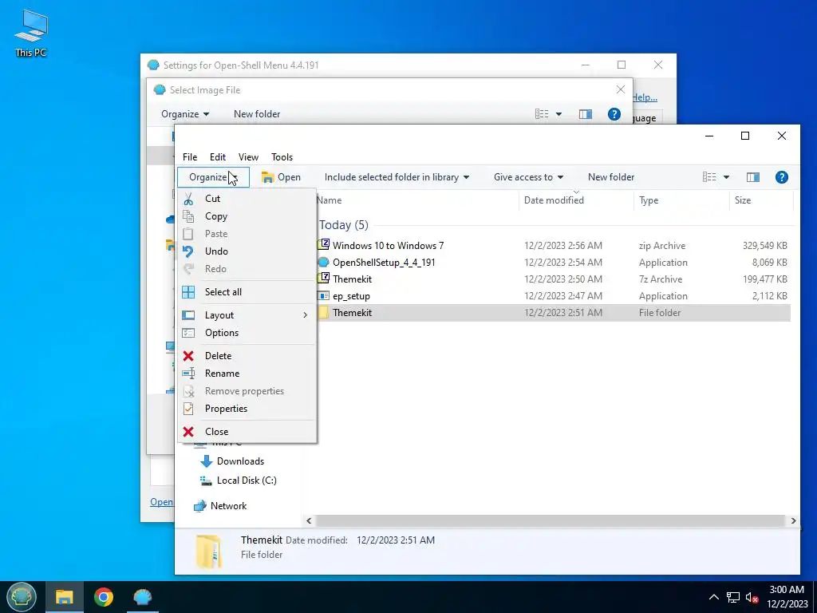
Task: Open the File menu
Action: (x=190, y=157)
